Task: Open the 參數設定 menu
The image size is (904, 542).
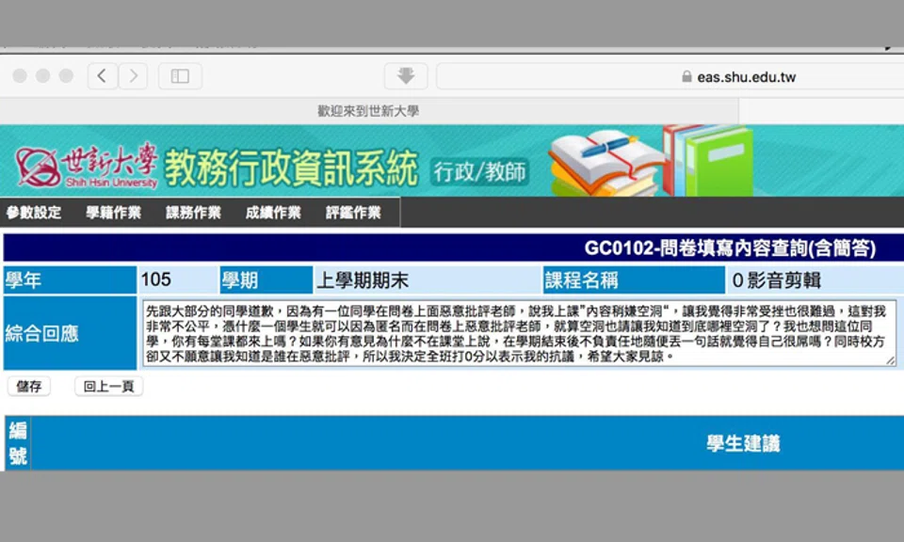Action: pyautogui.click(x=34, y=213)
